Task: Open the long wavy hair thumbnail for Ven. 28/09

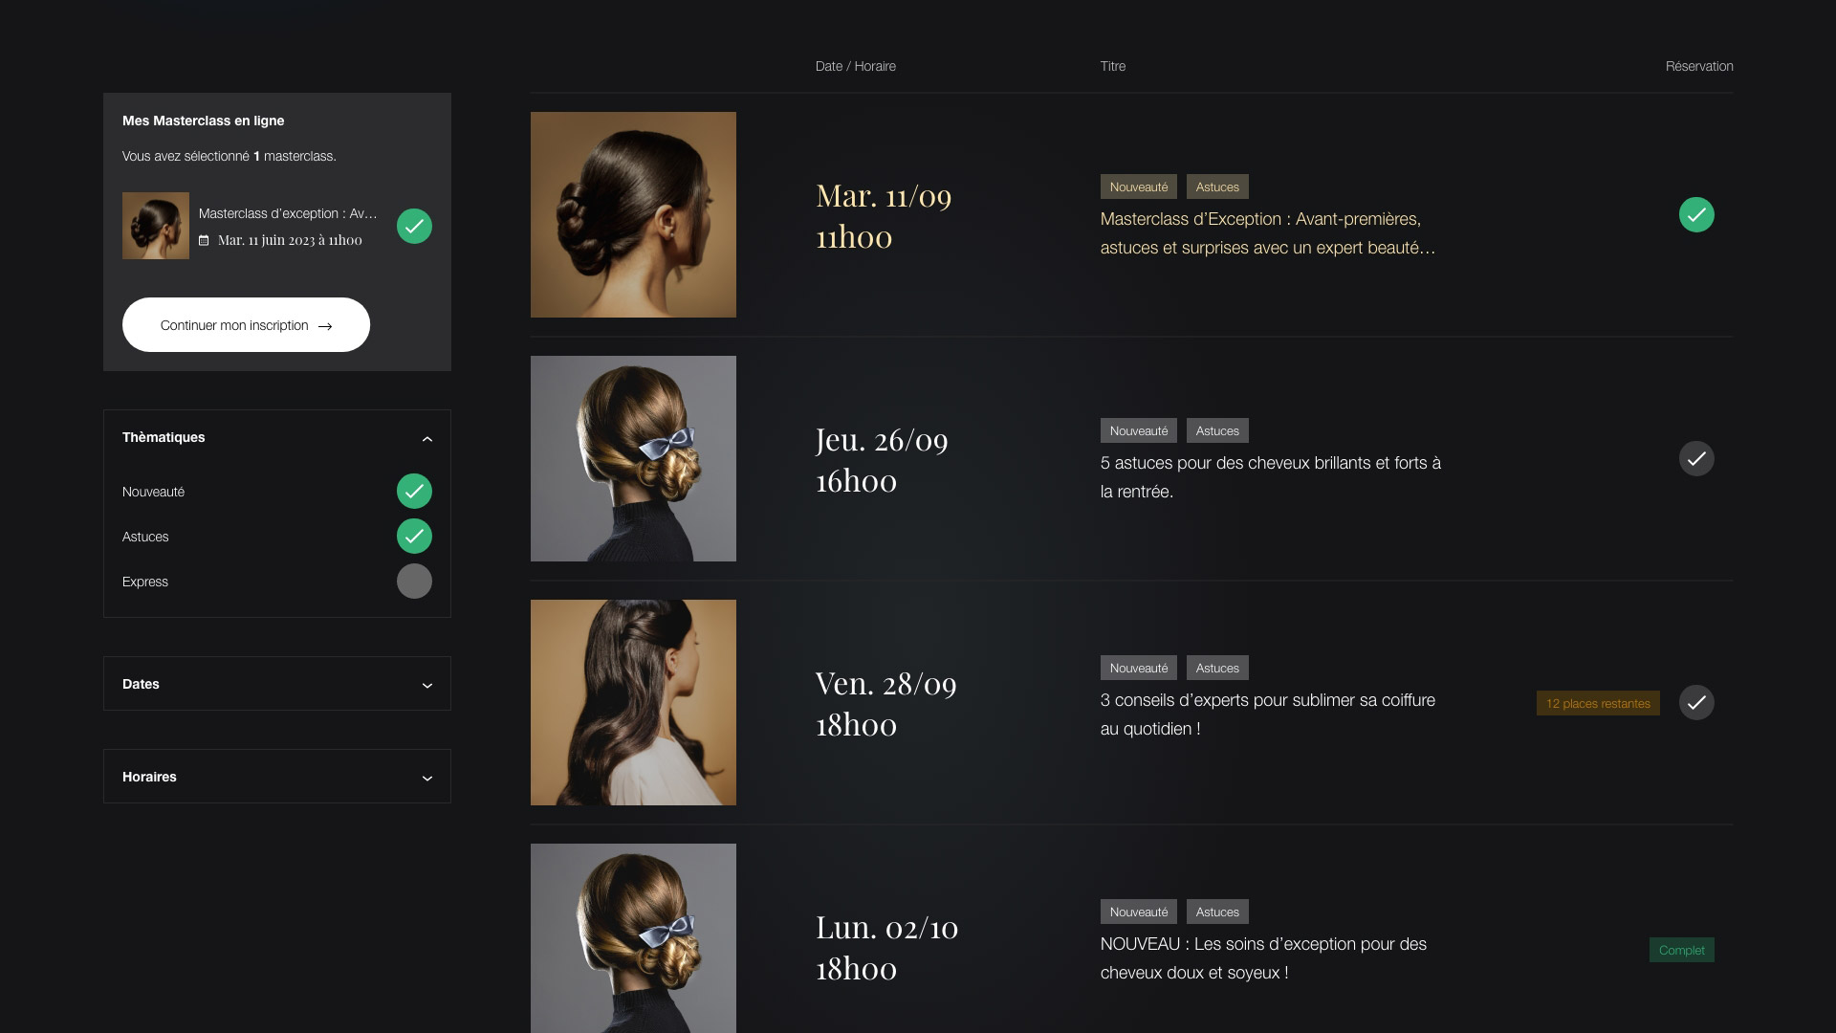Action: (x=633, y=703)
